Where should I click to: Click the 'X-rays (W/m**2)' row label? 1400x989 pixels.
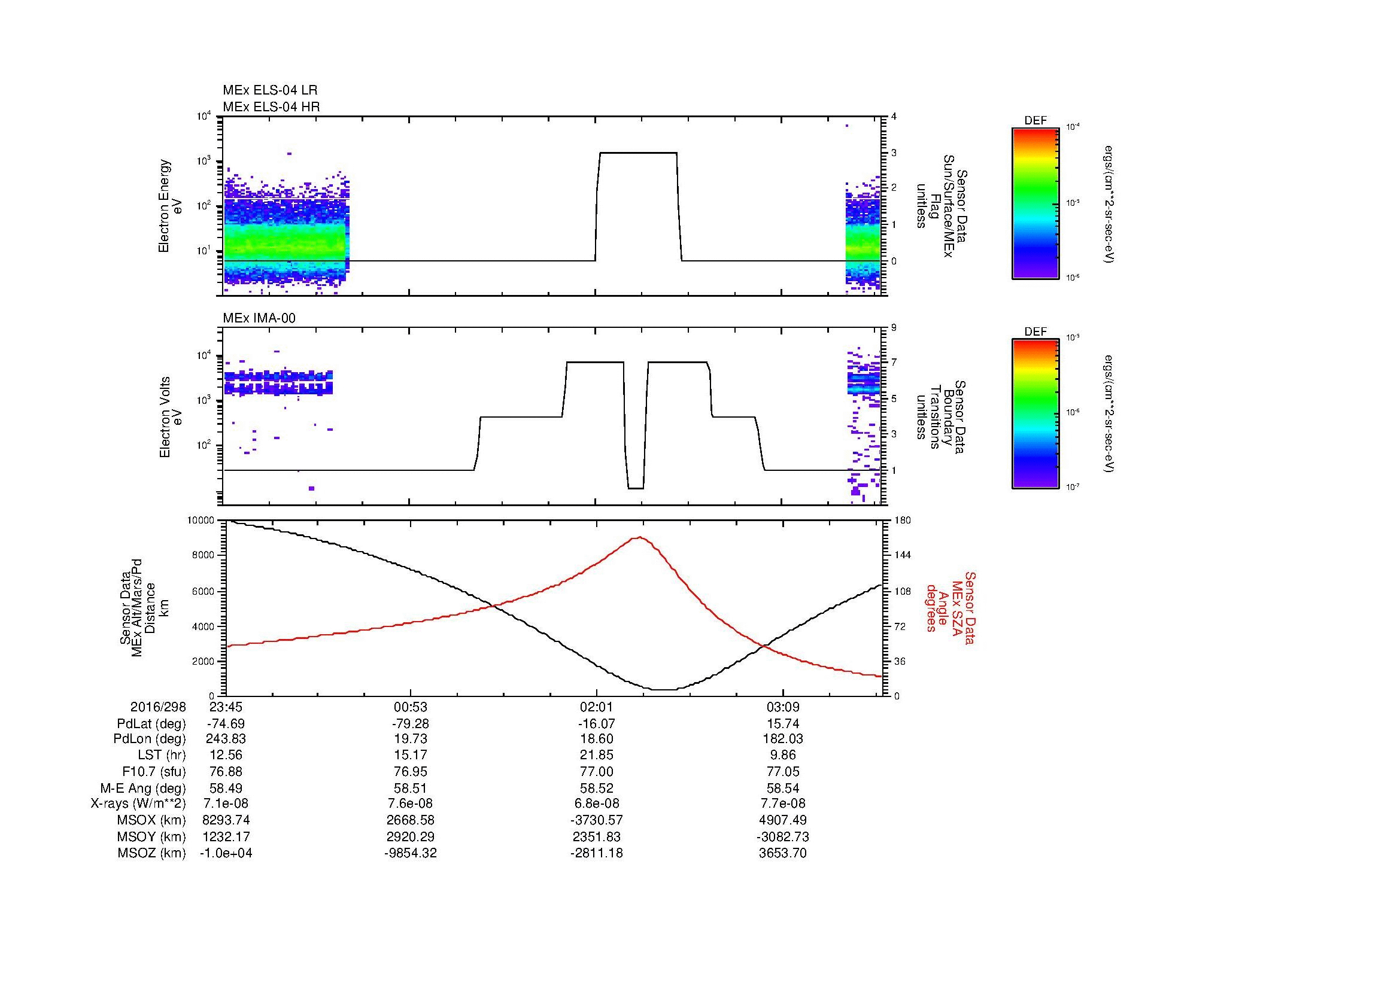138,804
